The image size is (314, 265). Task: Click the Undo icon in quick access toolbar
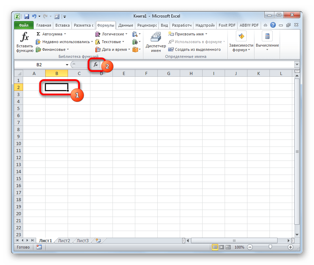tap(34, 16)
